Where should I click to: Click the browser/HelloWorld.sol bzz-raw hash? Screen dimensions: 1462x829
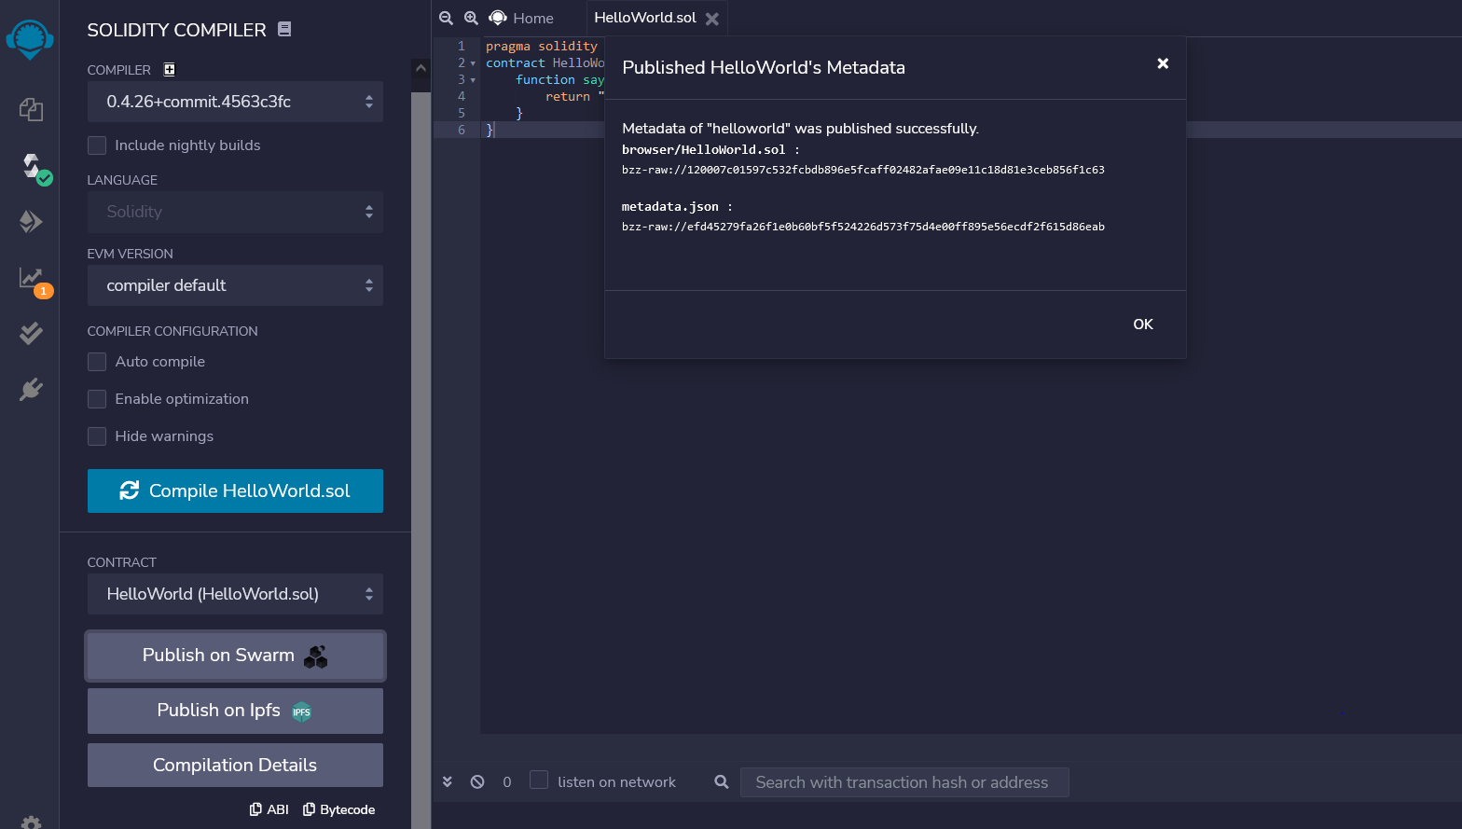[x=863, y=170]
